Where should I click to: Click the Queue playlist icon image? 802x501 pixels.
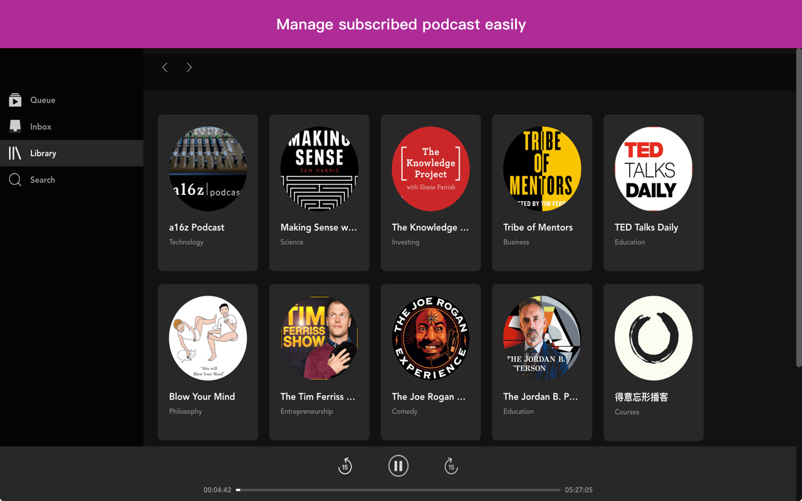[x=14, y=100]
